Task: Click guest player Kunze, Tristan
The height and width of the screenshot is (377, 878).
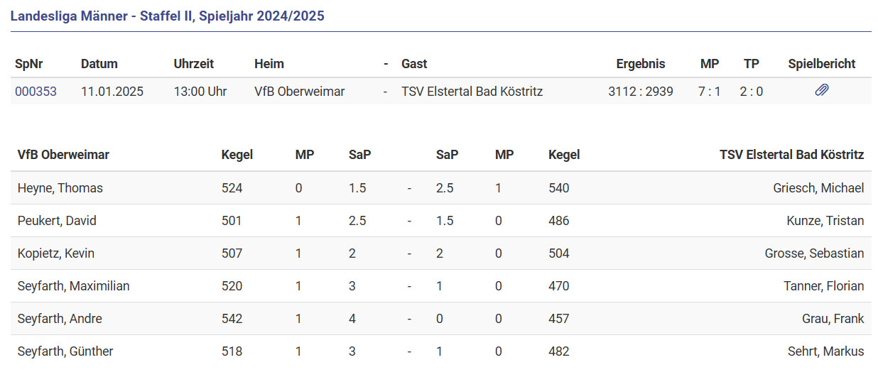Action: click(824, 221)
